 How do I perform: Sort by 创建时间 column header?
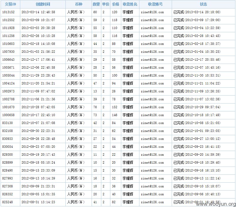coord(43,4)
